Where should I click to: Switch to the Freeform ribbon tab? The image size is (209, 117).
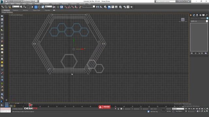15,10
